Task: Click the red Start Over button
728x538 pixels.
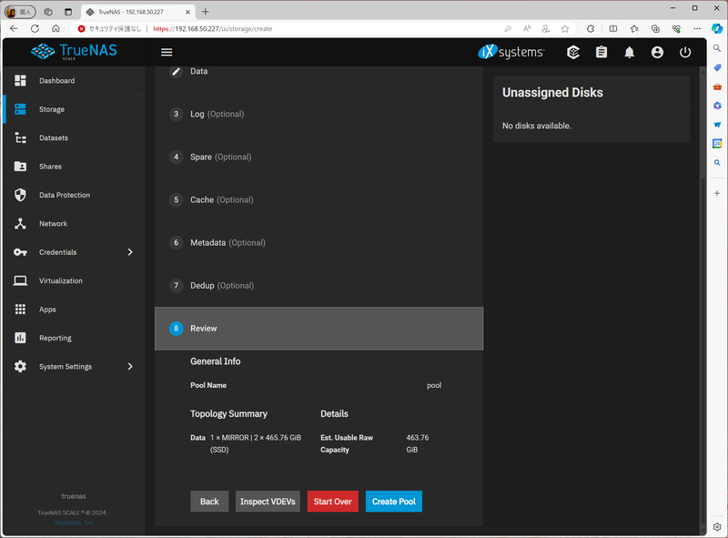Action: [333, 502]
